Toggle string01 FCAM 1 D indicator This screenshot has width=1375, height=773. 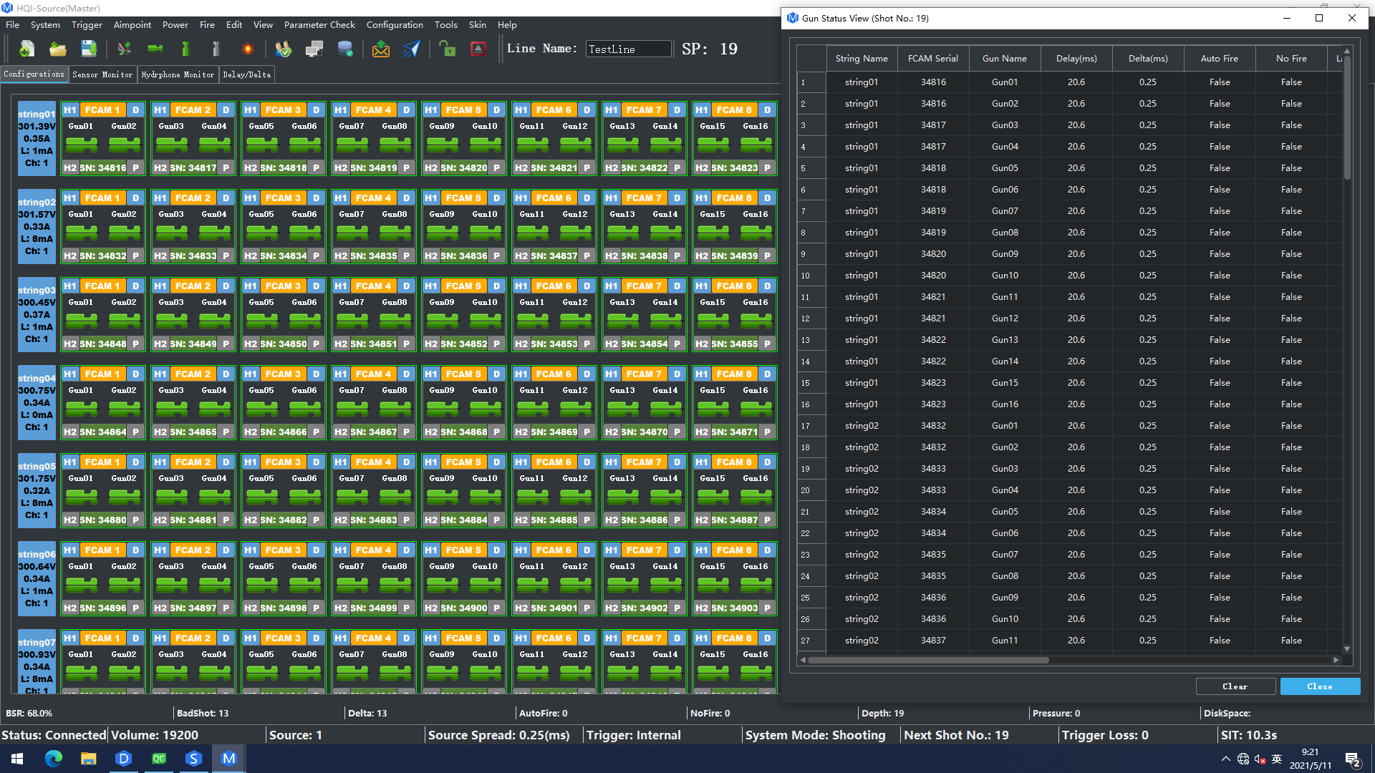136,110
